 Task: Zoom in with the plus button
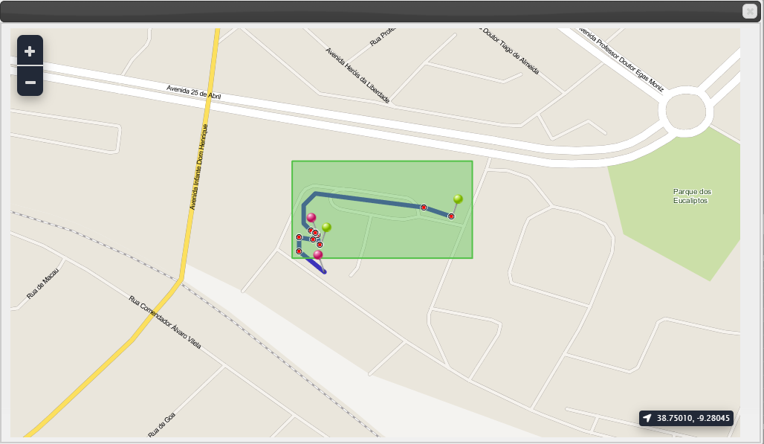30,51
